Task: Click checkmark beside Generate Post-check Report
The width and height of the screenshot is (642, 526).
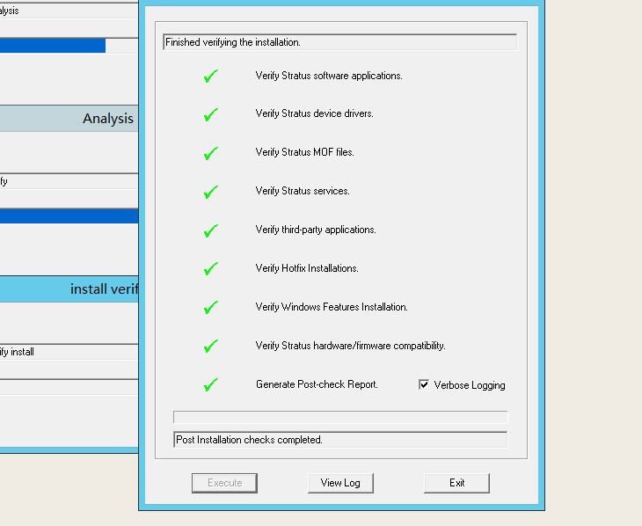Action: [x=211, y=384]
